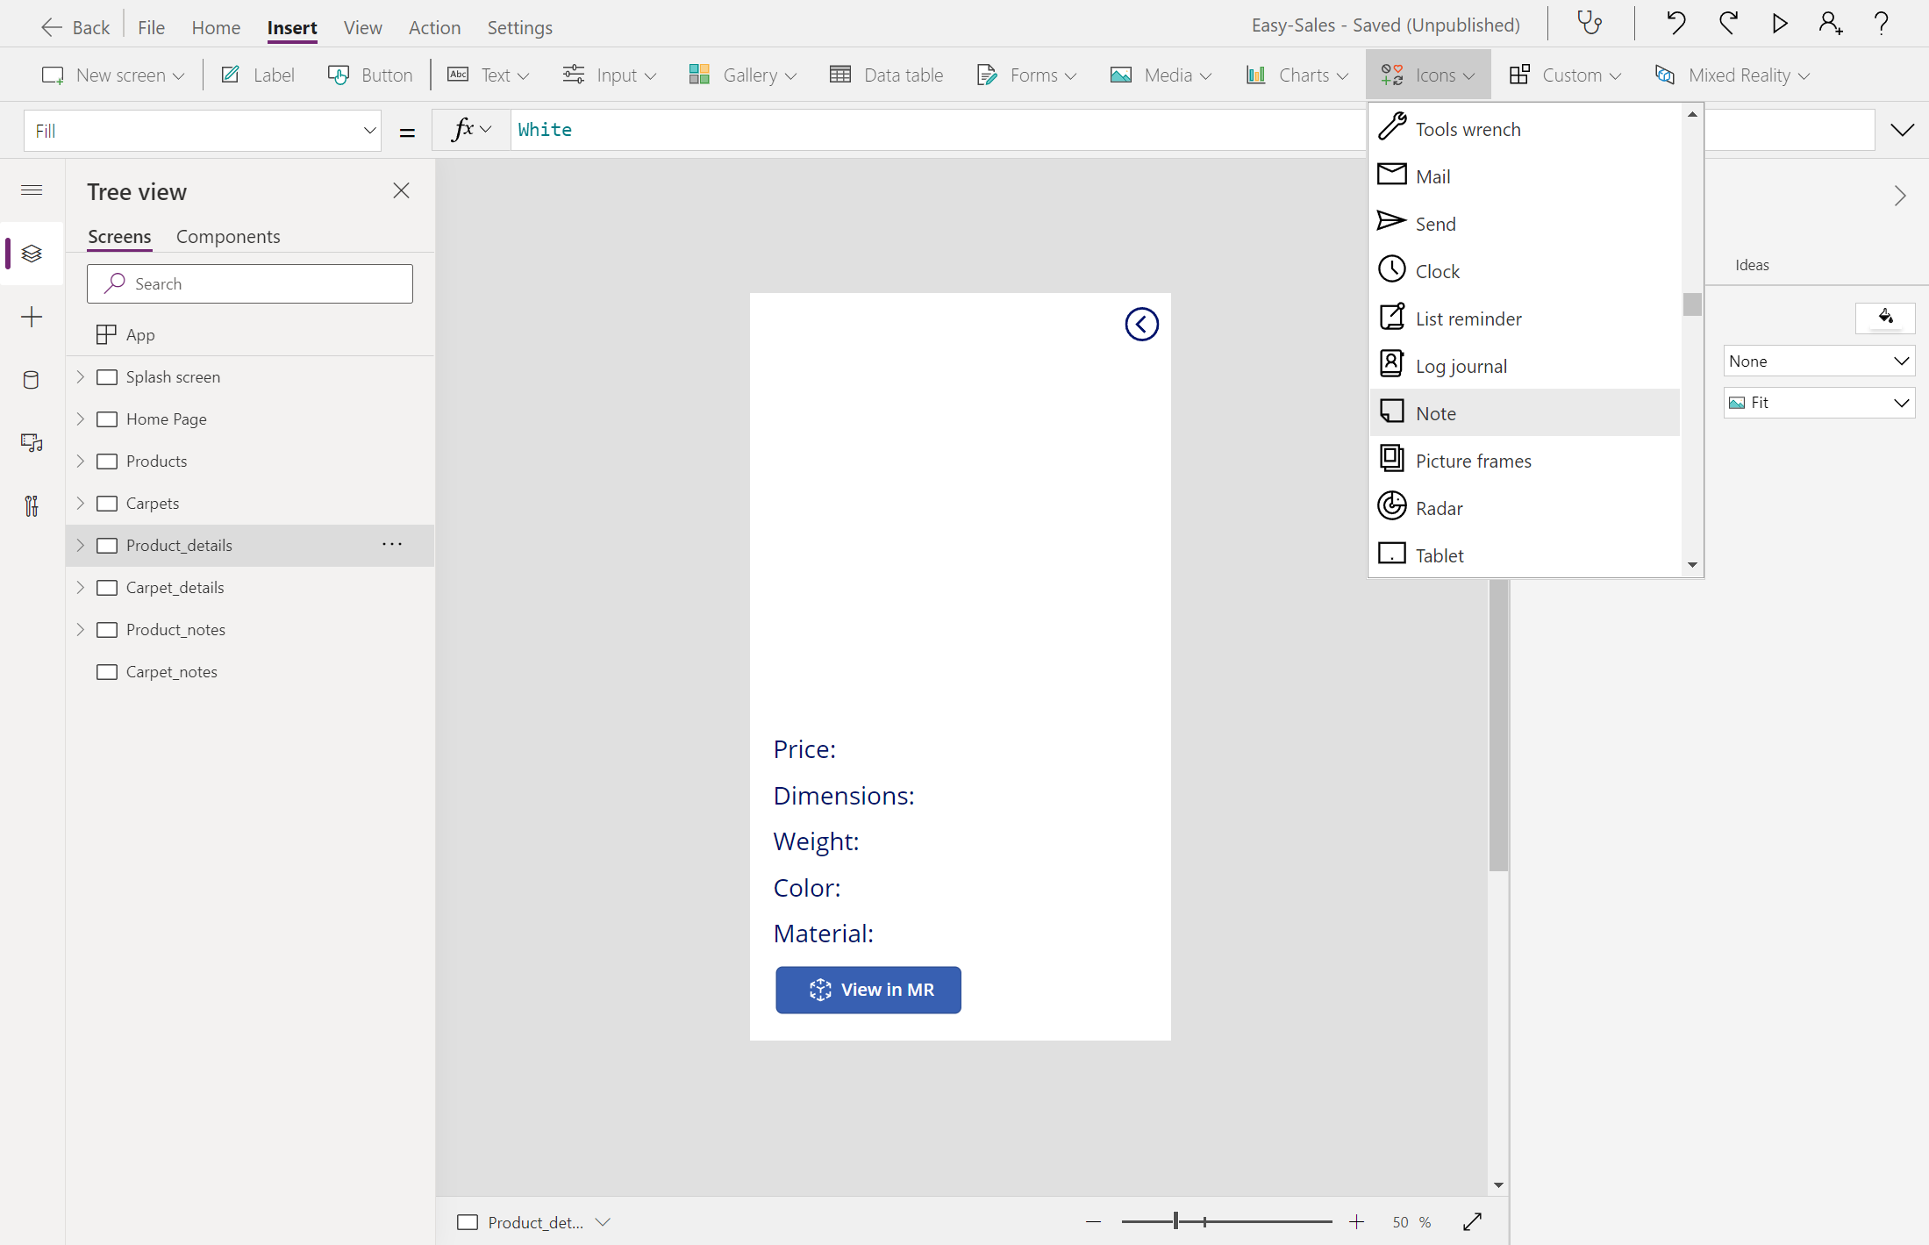This screenshot has height=1245, width=1929.
Task: Click the Back button
Action: coord(75,27)
